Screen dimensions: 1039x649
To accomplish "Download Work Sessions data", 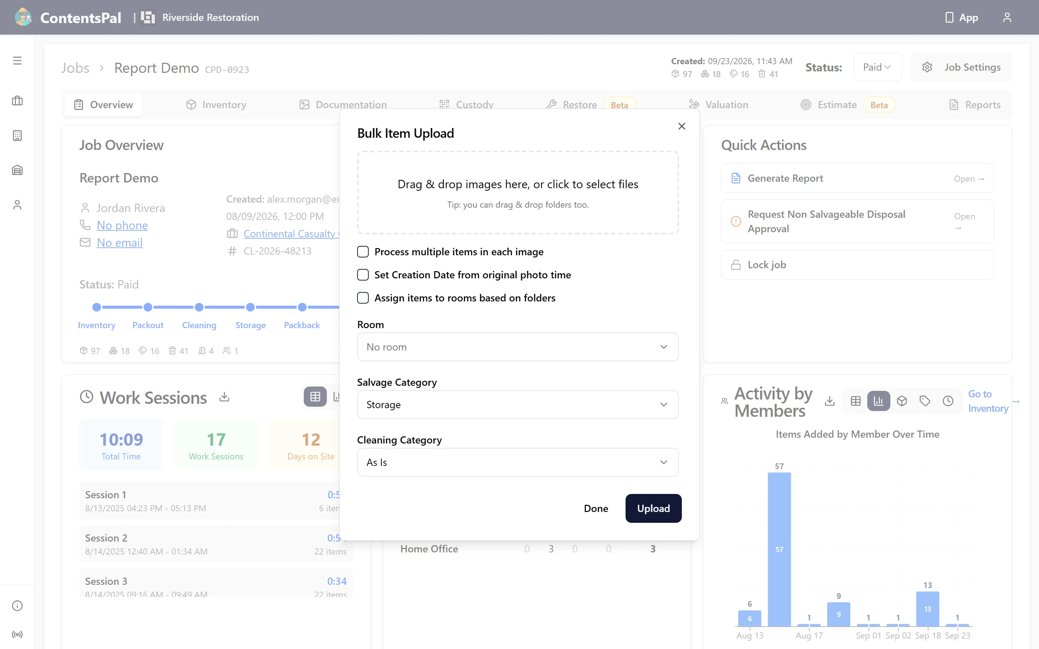I will [x=224, y=397].
